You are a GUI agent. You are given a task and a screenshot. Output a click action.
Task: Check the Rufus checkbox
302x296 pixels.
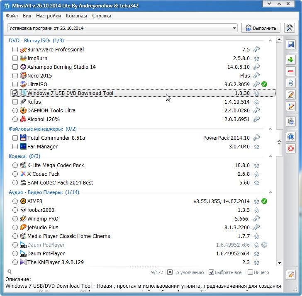coord(15,102)
